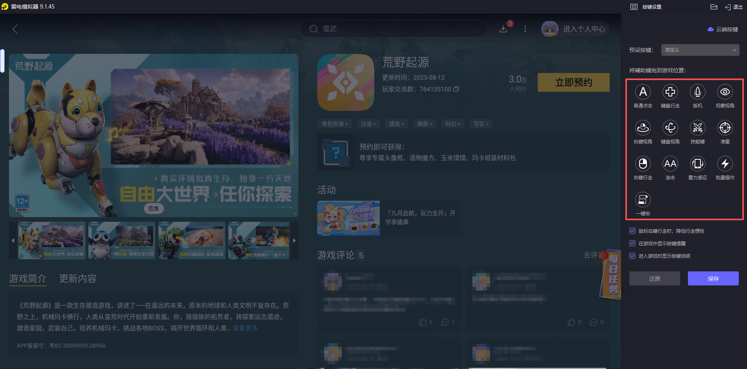Image resolution: width=747 pixels, height=369 pixels.
Task: Select the 准星 crosshair mapping icon
Action: click(724, 128)
